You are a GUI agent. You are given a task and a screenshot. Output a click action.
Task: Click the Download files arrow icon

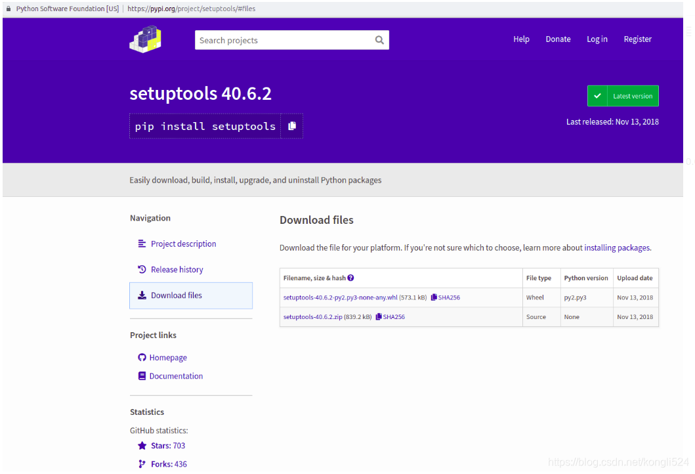point(142,295)
